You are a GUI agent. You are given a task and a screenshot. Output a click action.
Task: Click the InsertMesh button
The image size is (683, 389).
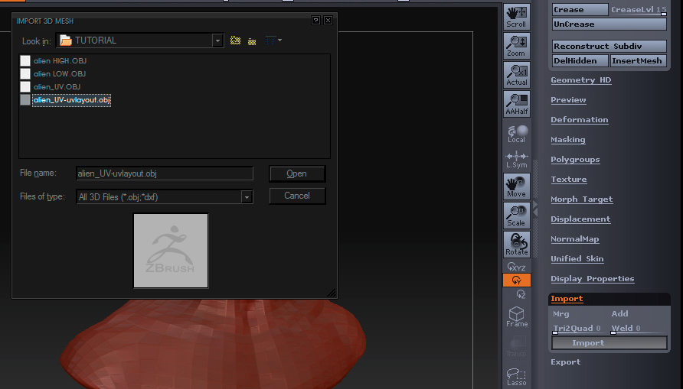pyautogui.click(x=638, y=61)
